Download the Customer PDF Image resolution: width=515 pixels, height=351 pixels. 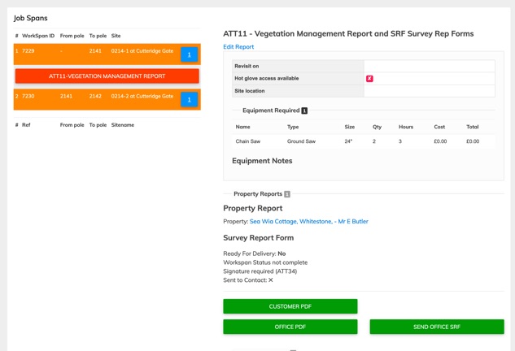point(290,306)
